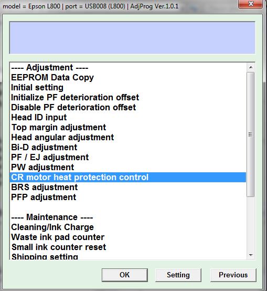Screen dimensions: 267x291
Task: Choose Initialize PF deterioration offset
Action: pos(128,97)
